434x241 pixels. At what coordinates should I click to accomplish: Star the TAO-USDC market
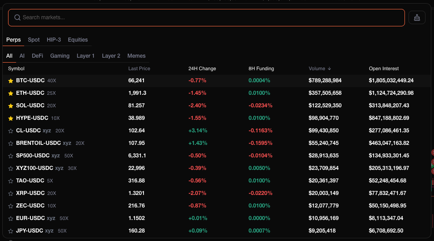click(x=11, y=181)
